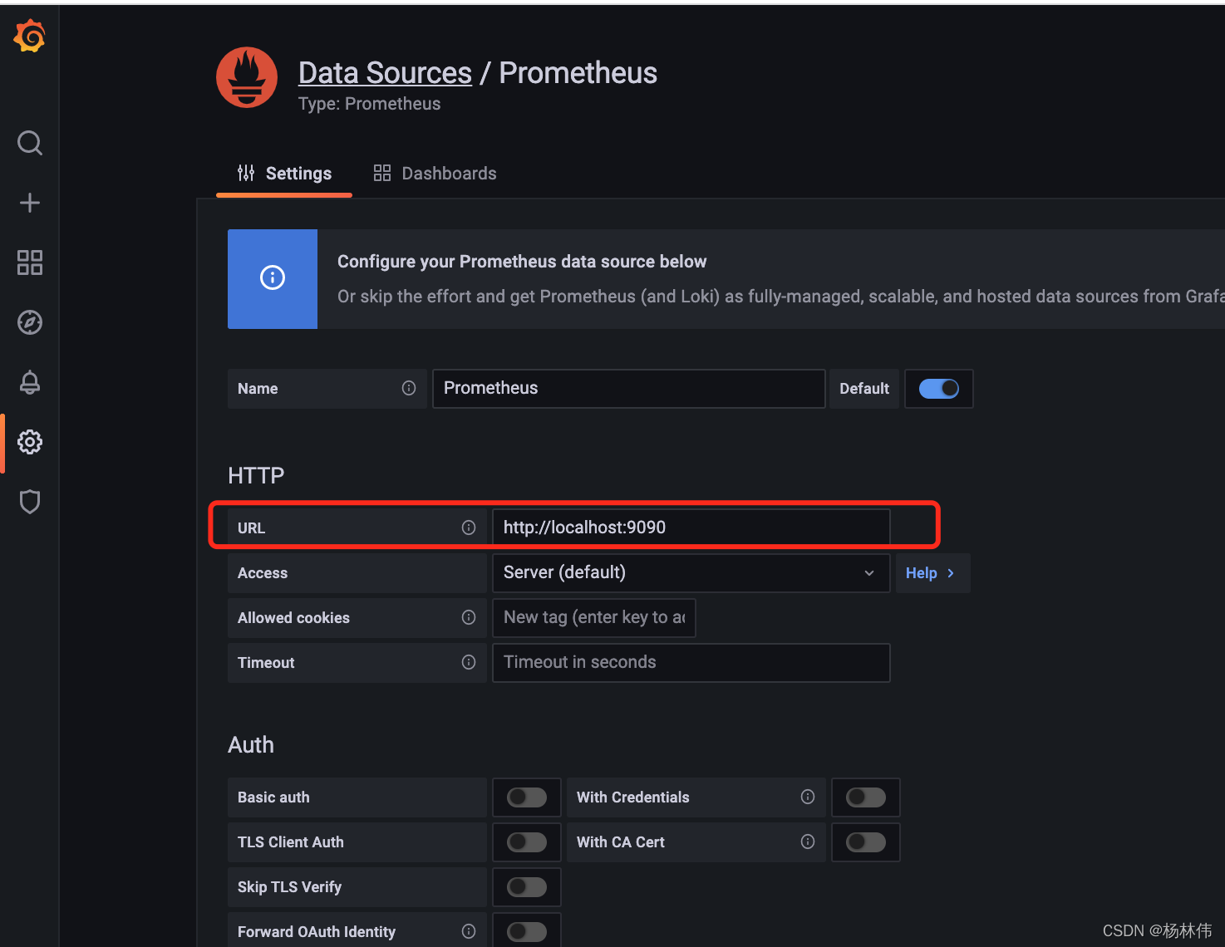Open the Dashboards grid icon in sidebar
Image resolution: width=1225 pixels, height=947 pixels.
click(30, 263)
